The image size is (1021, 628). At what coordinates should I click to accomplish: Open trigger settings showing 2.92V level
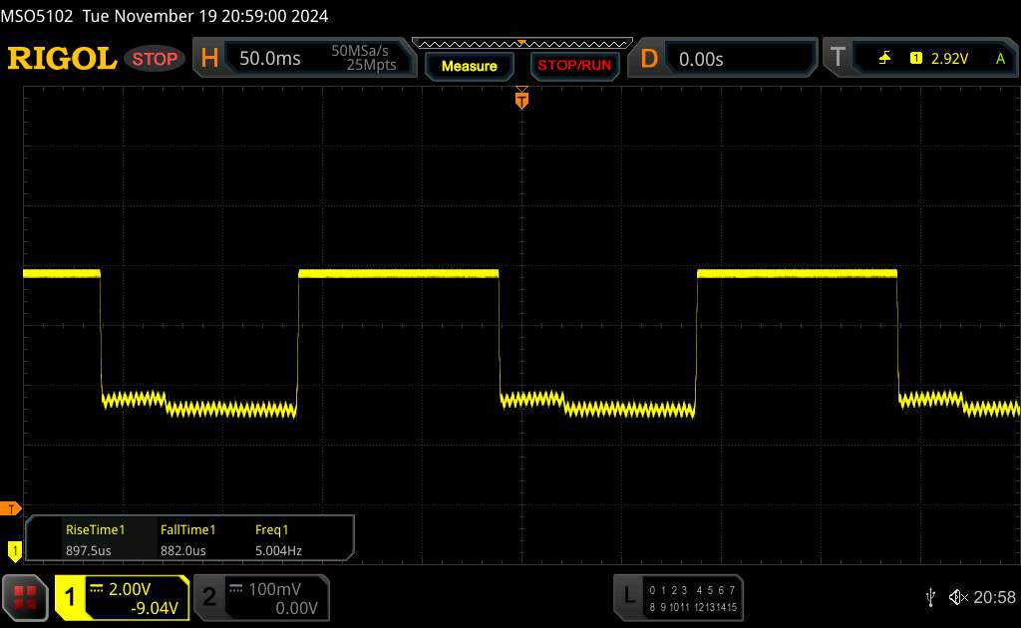point(917,59)
